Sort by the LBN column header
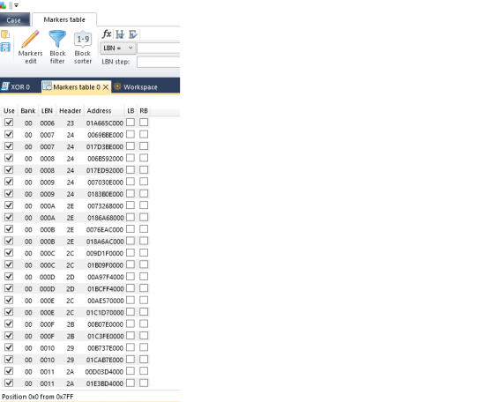Screen dimensions: 485x402 [x=47, y=111]
